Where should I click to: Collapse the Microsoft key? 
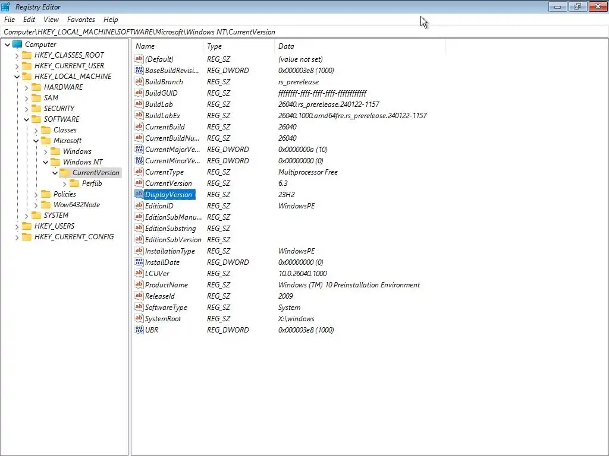coord(36,141)
